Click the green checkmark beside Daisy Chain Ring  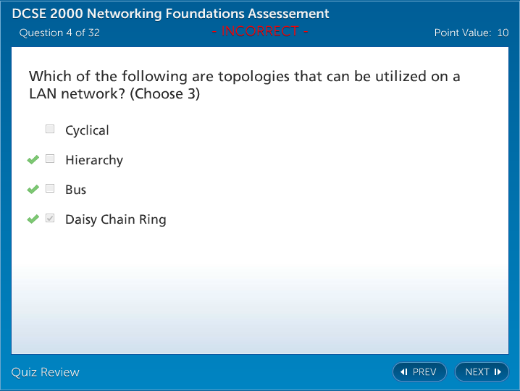click(33, 219)
